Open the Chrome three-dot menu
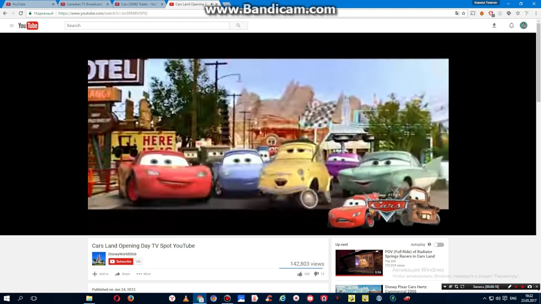Image resolution: width=541 pixels, height=304 pixels. 536,13
